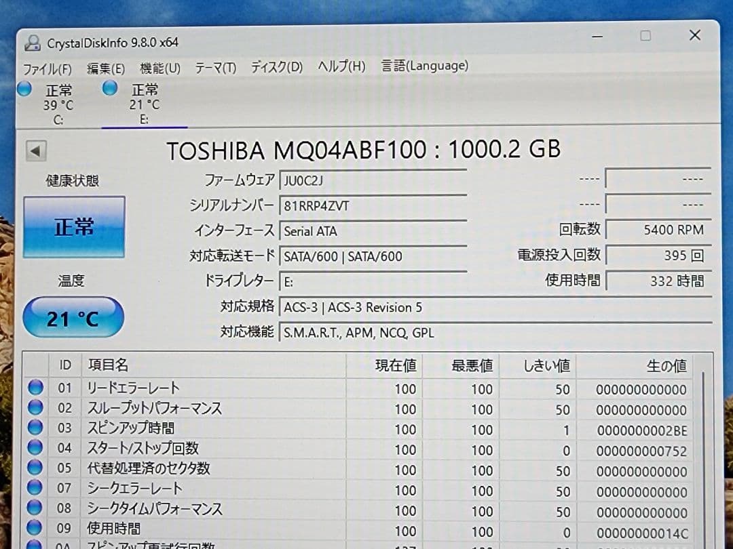Click raw value 00000000014C

pos(642,533)
